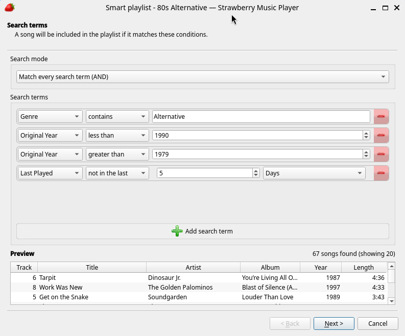
Task: Maximize the Smart playlist window
Action: click(385, 8)
